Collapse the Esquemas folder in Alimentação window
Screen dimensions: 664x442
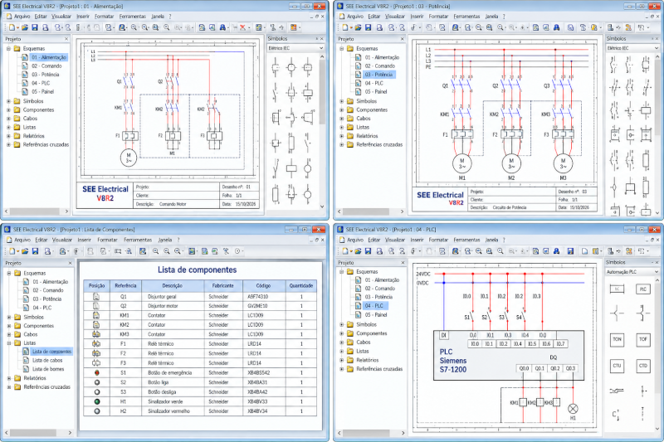[8, 49]
